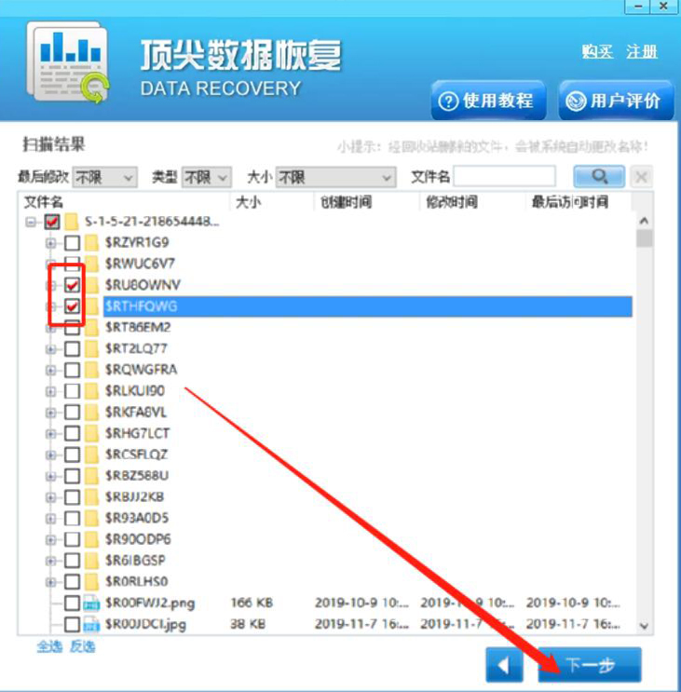The height and width of the screenshot is (692, 681).
Task: Check the $RLKUI90 folder checkbox
Action: click(72, 390)
